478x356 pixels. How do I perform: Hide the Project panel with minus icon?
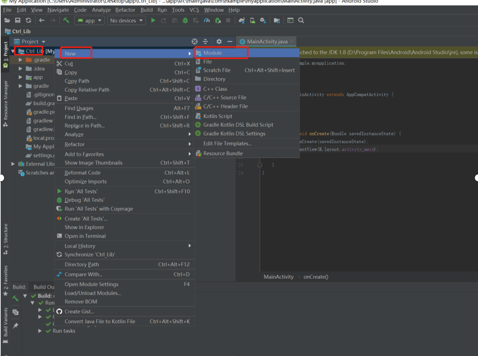coord(230,41)
